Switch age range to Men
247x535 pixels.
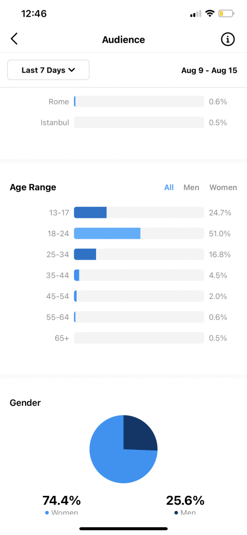[x=192, y=188]
